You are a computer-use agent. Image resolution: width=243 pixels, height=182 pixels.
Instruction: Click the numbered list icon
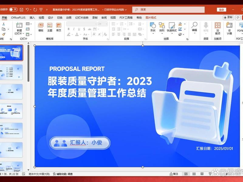point(122,24)
